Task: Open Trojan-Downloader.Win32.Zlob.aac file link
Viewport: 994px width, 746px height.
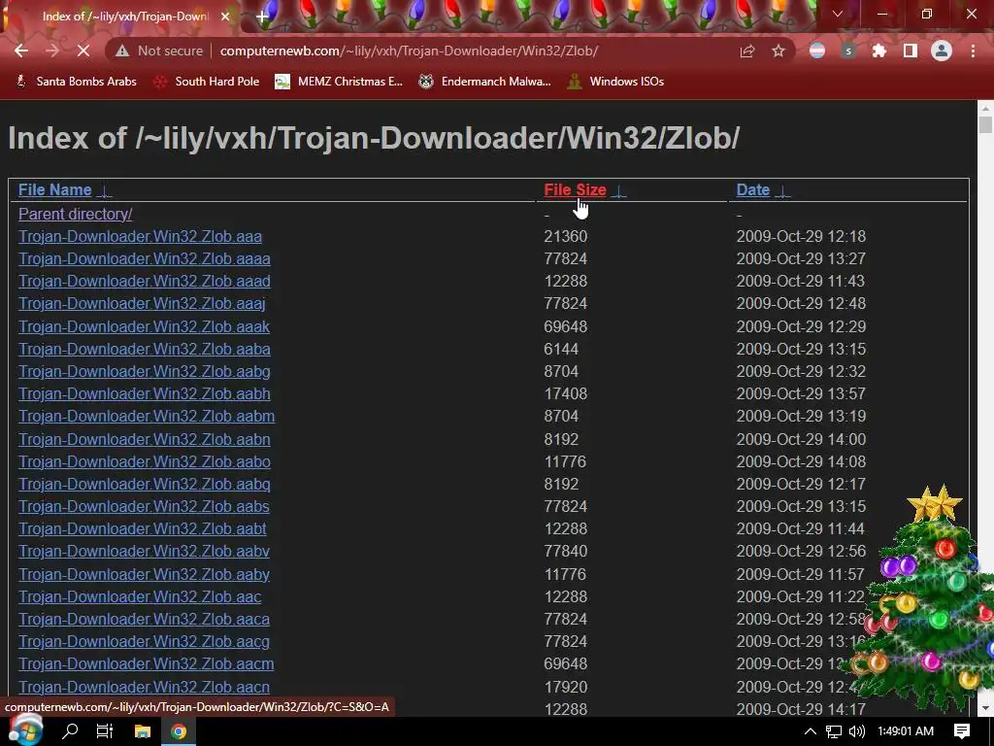Action: 140,597
